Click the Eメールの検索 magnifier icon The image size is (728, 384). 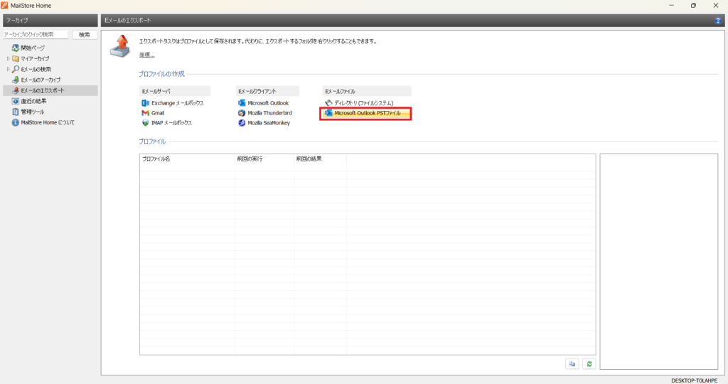coord(16,69)
